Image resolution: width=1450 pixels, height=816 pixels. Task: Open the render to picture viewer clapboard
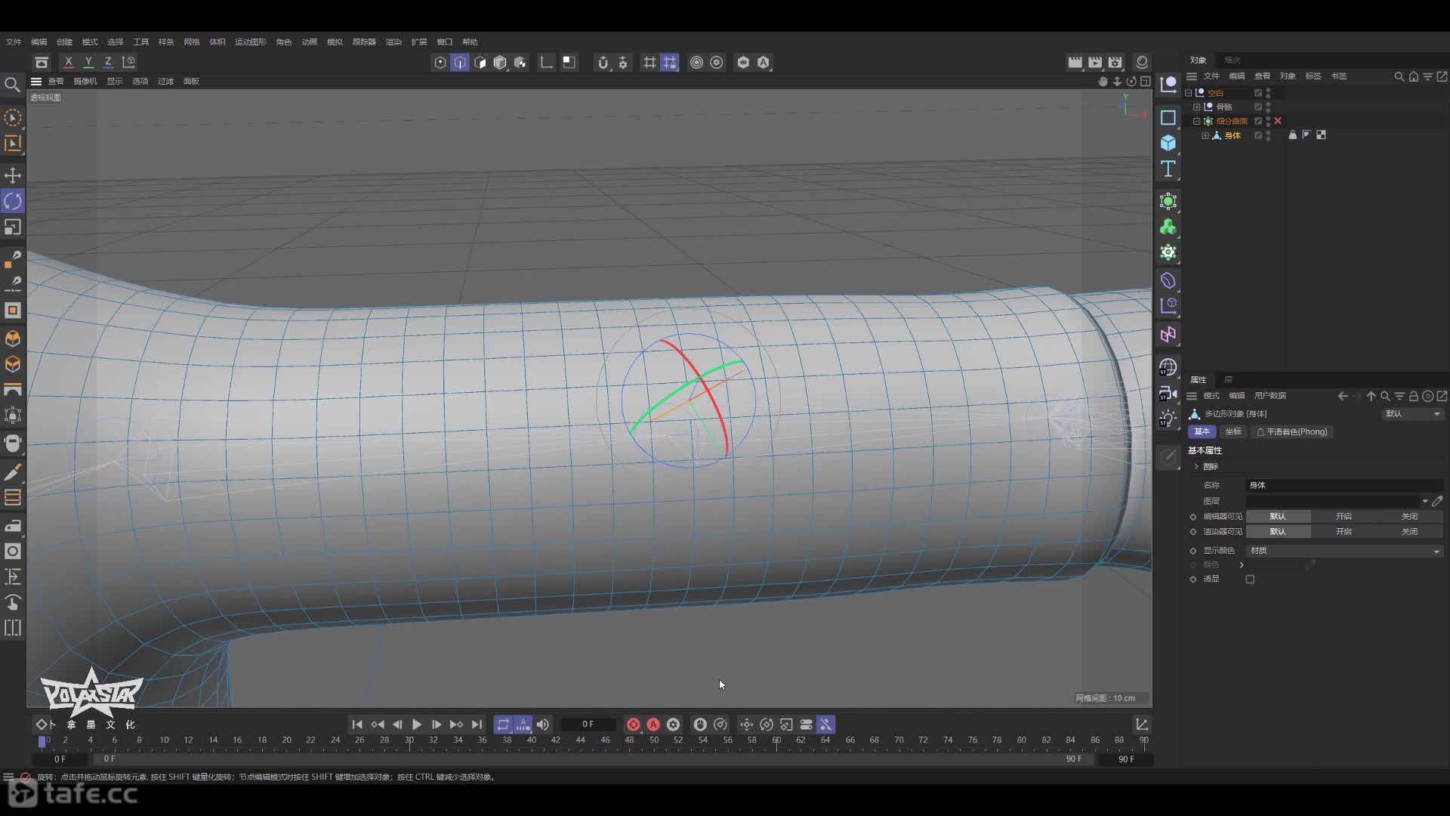pos(1095,62)
